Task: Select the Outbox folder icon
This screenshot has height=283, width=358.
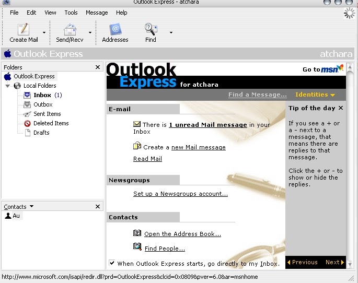Action: tap(27, 104)
